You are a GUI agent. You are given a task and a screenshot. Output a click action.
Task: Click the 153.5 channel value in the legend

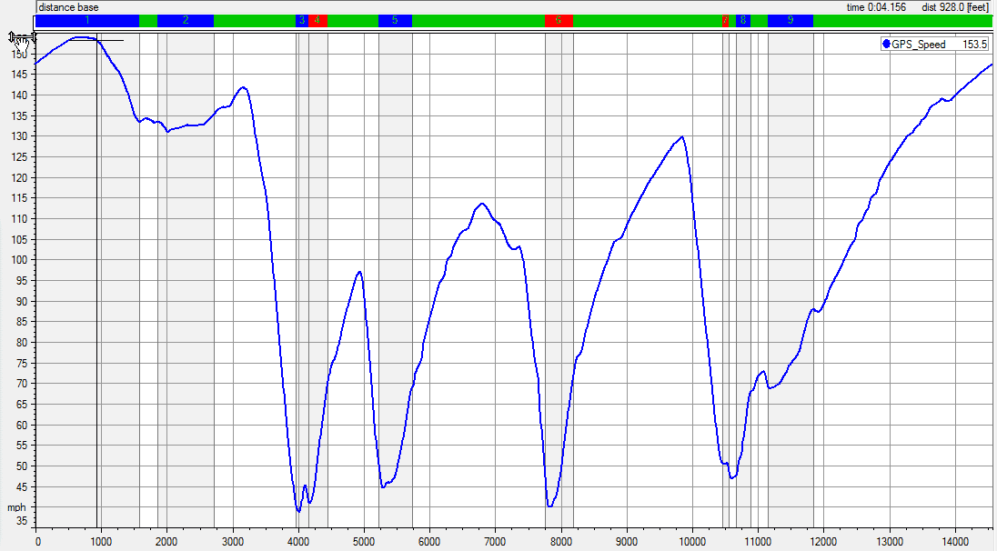coord(975,45)
